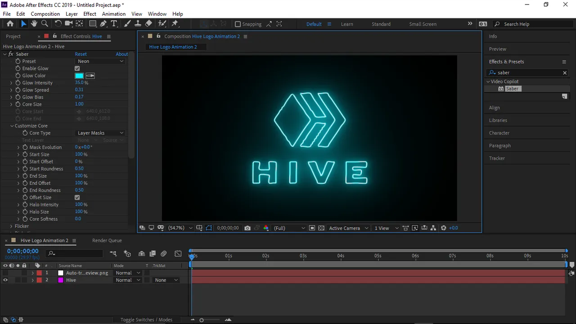This screenshot has width=576, height=324.
Task: Toggle the Snapping checkbox
Action: [x=238, y=24]
